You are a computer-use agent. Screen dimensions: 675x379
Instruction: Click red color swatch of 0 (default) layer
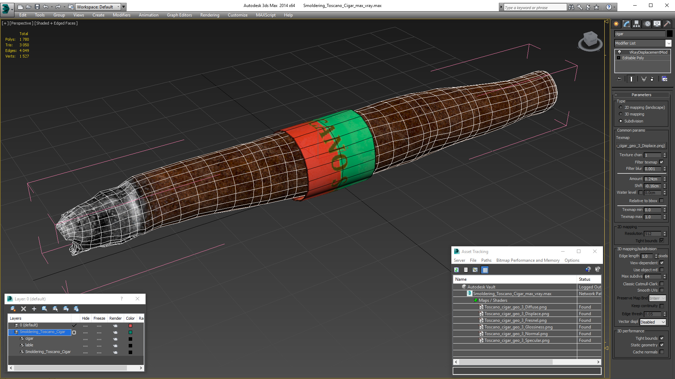pyautogui.click(x=130, y=326)
